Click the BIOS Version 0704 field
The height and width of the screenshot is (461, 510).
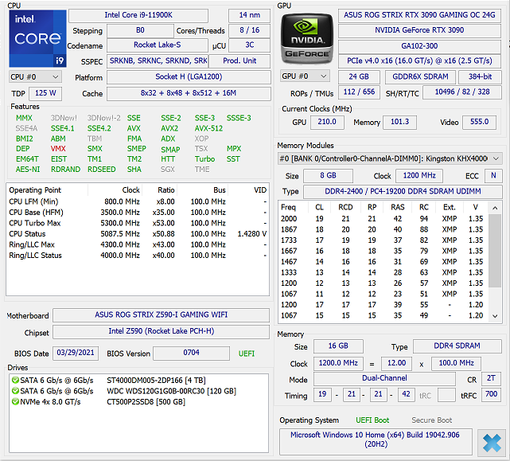(191, 353)
